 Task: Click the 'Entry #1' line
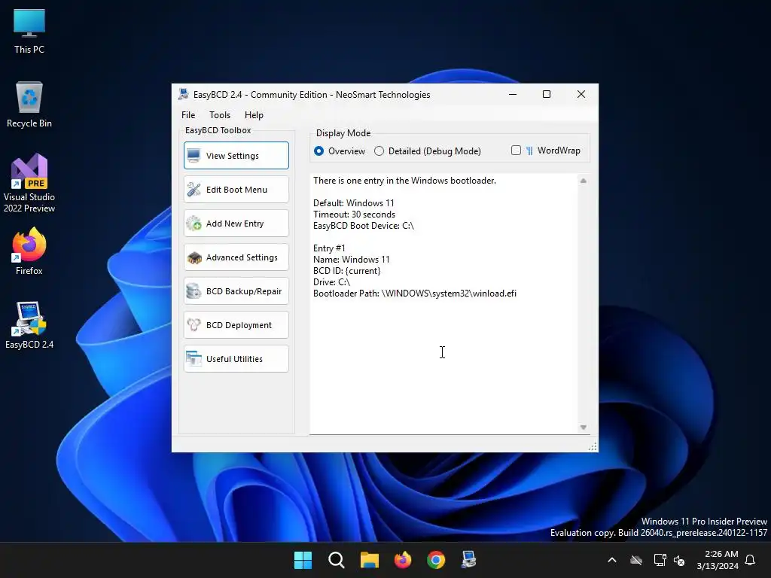[x=329, y=248]
